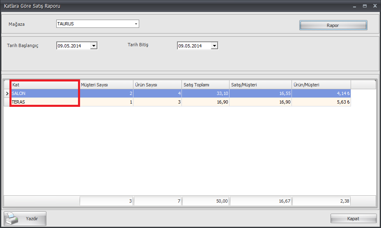Sort by Satış Toplamı column header
381x228 pixels.
206,85
